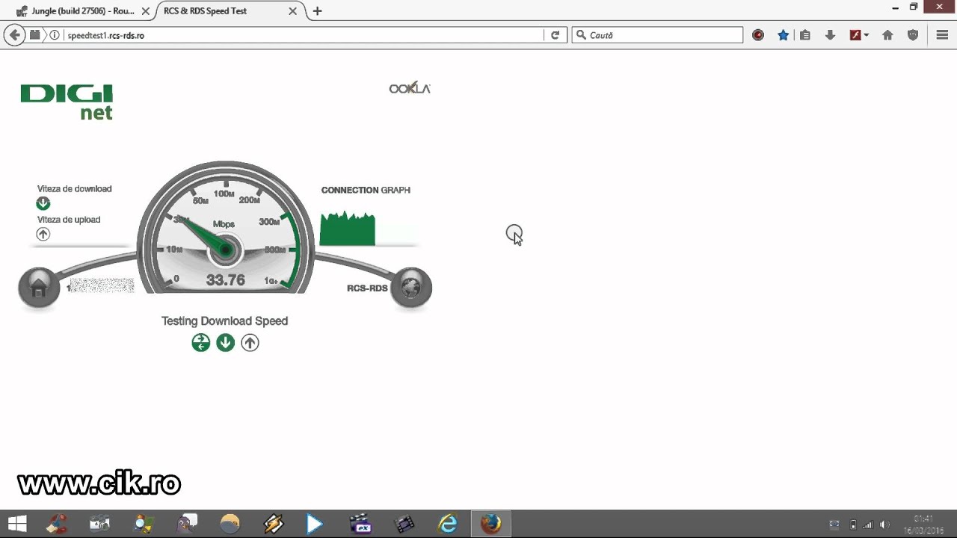Open the camera app in the taskbar
This screenshot has height=538, width=957.
(99, 524)
